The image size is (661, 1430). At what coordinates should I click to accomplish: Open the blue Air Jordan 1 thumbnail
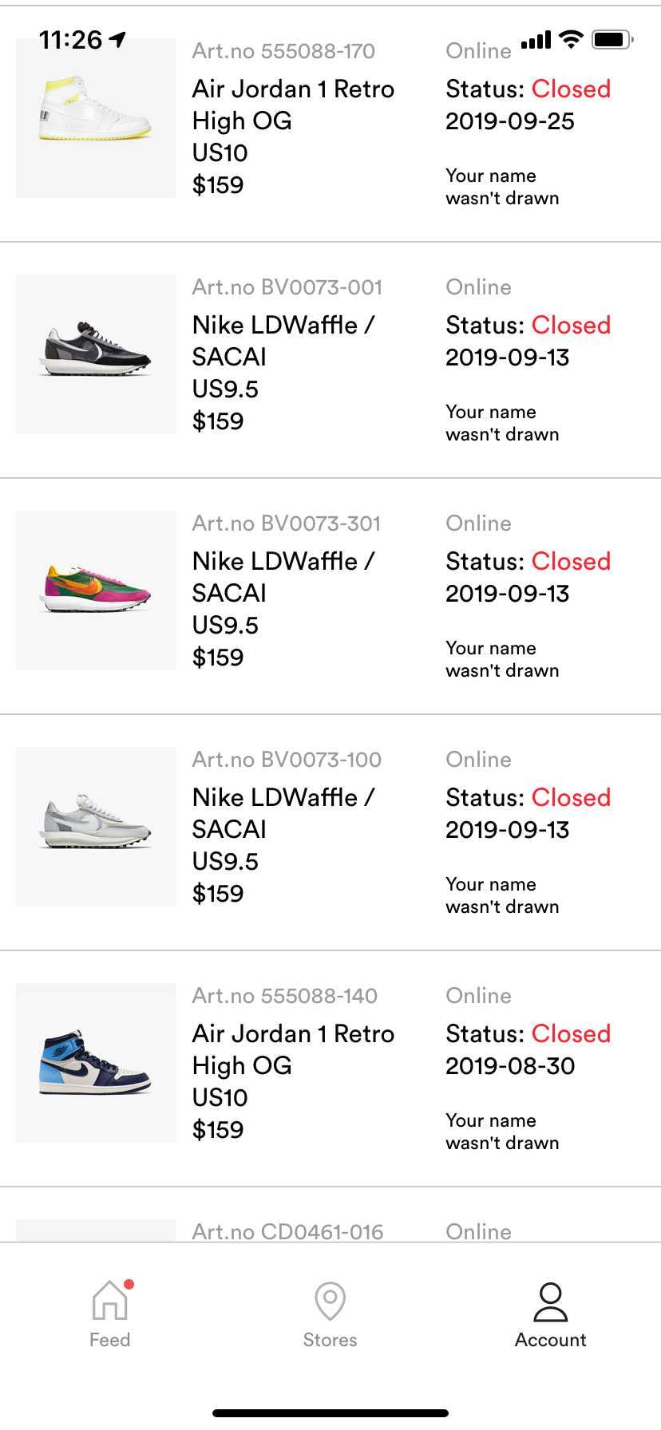point(96,1063)
